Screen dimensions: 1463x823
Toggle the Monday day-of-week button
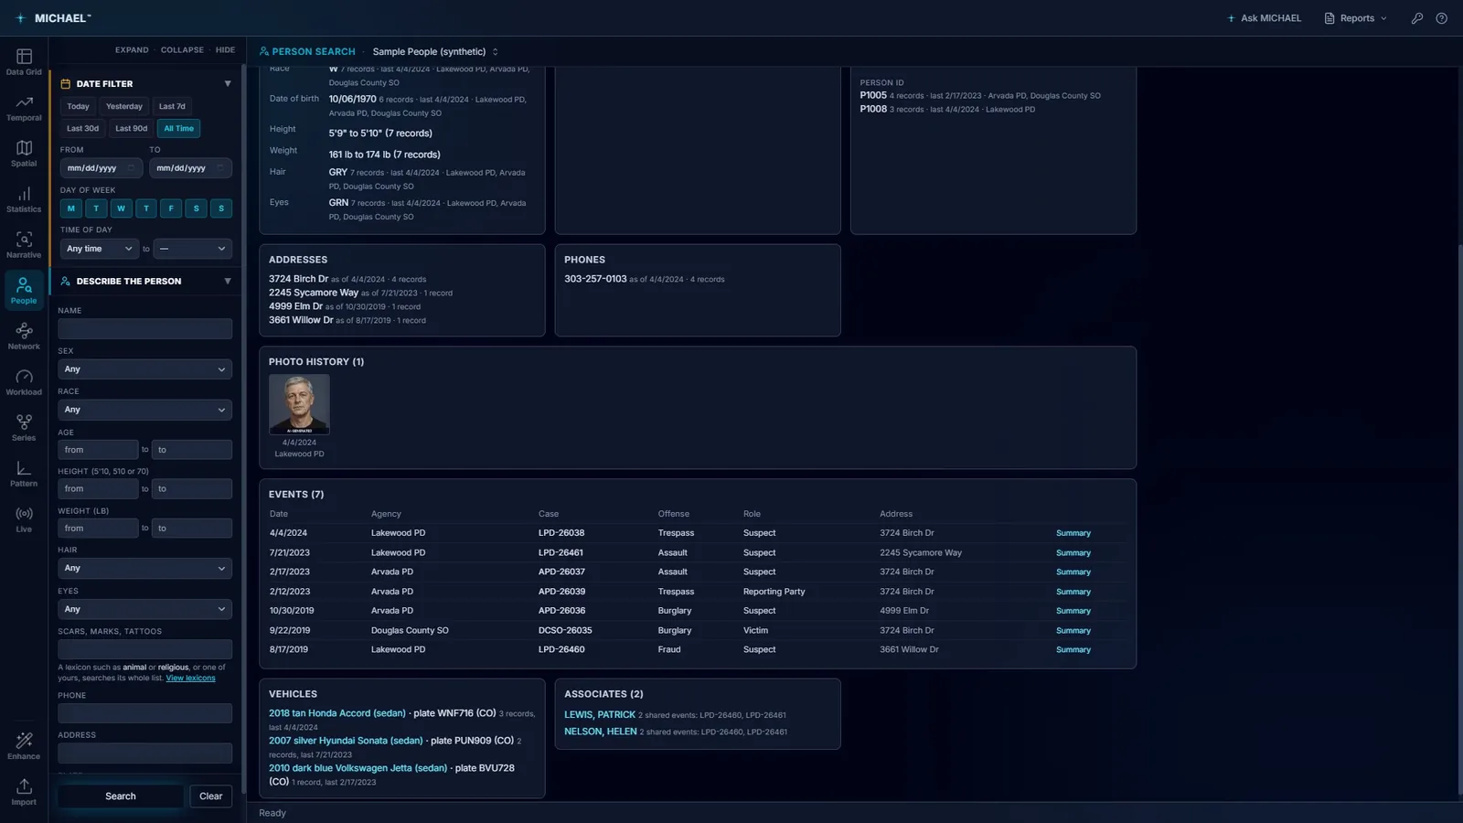click(x=71, y=208)
